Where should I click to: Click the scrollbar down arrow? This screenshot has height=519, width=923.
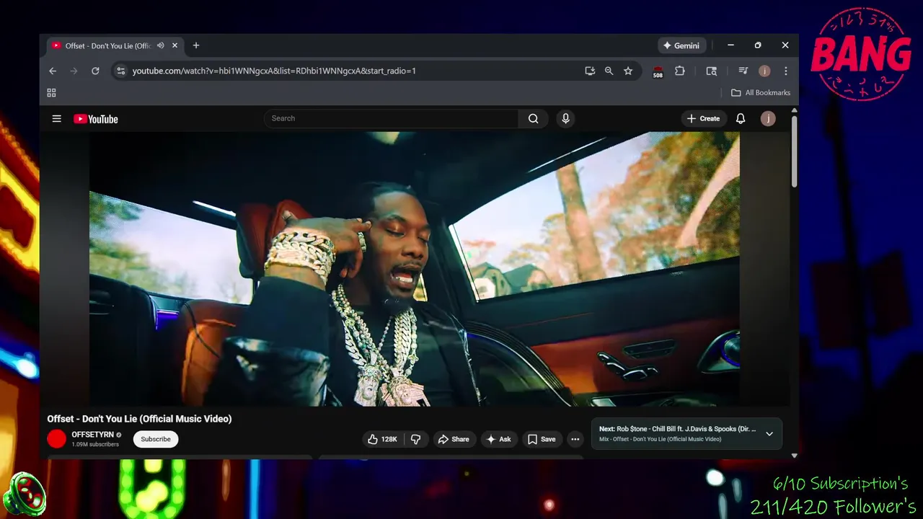pos(794,455)
